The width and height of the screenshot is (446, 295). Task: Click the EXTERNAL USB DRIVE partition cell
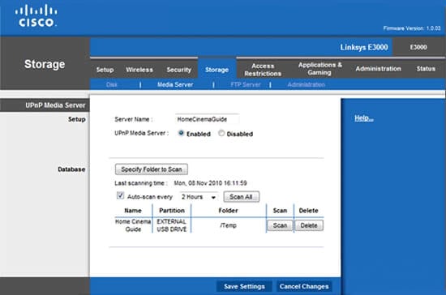coord(172,225)
